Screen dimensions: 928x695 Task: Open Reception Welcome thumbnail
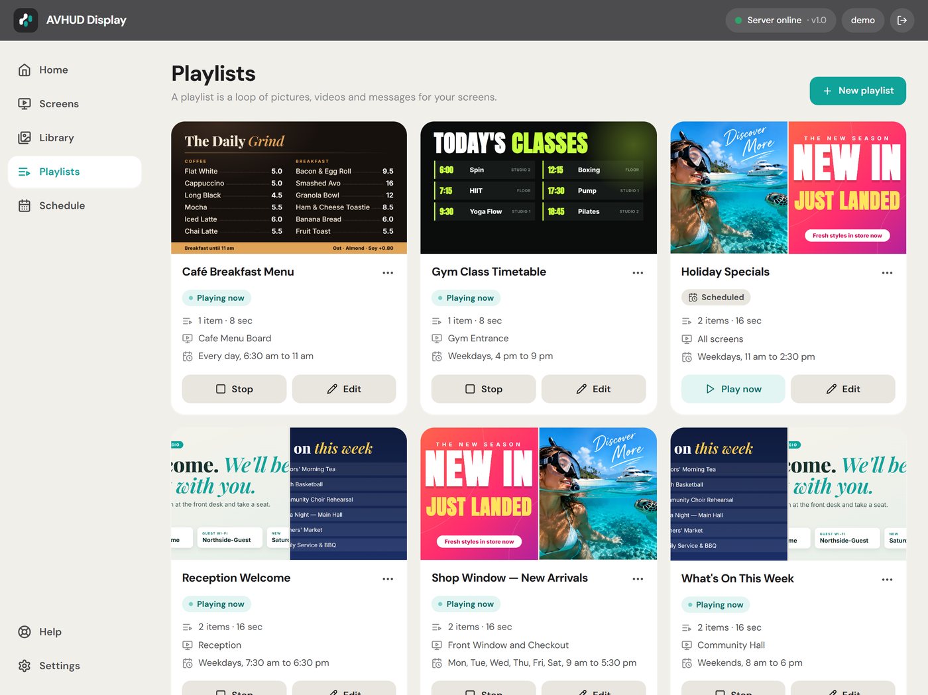pos(289,494)
